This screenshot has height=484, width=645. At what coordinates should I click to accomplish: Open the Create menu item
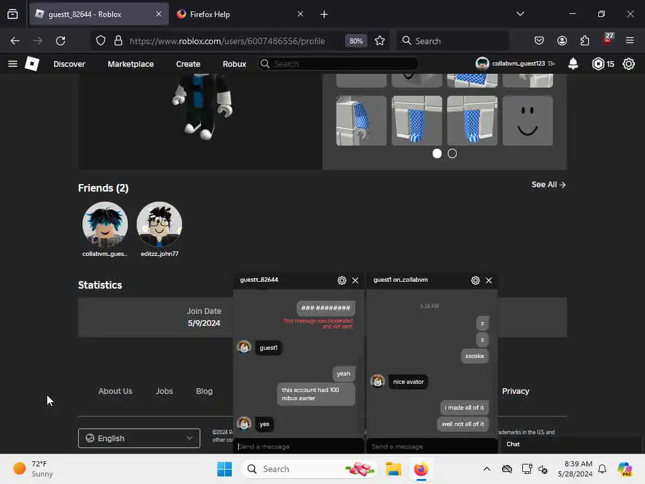[188, 64]
